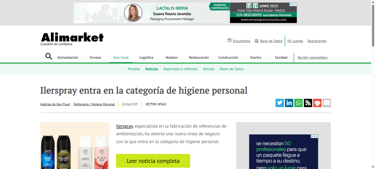Screen dimensions: 375x169
Task: Open Mi cuenta link
Action: point(295,41)
